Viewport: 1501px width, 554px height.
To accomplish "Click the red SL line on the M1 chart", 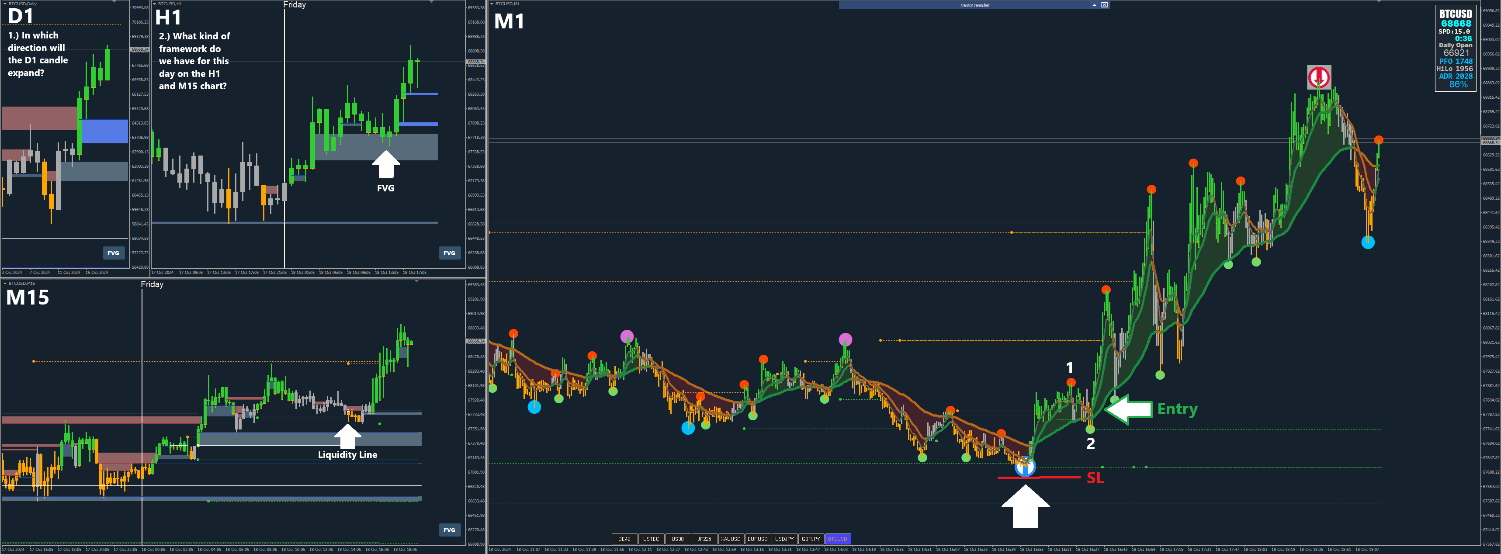I will pyautogui.click(x=1049, y=478).
